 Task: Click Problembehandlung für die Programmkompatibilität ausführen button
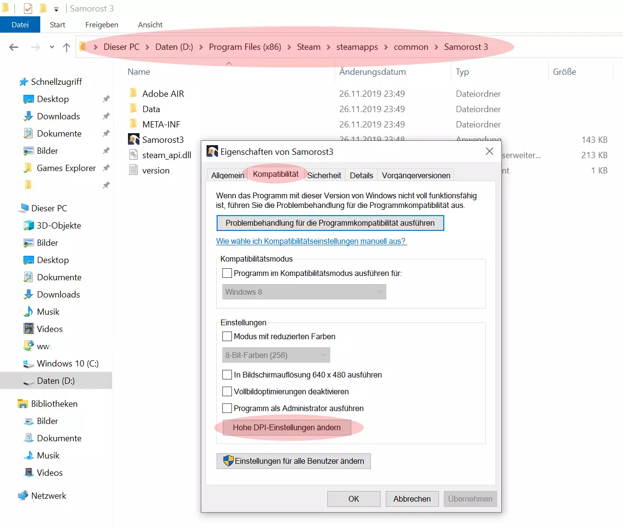330,223
